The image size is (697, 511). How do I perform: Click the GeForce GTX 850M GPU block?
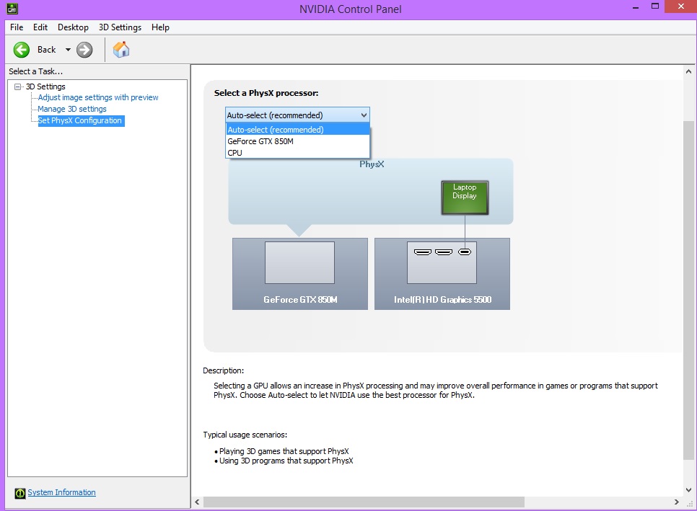pos(300,274)
